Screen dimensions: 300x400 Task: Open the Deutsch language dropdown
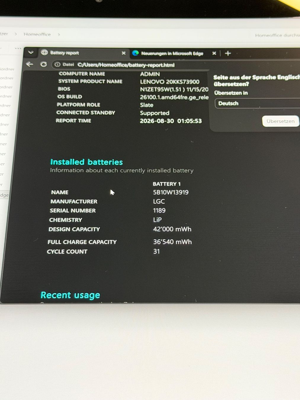(257, 103)
